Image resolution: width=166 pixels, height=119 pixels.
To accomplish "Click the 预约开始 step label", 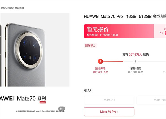I will point(100,69).
